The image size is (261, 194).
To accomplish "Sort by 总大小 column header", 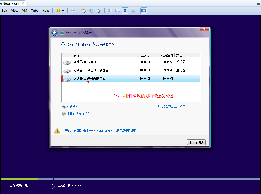I will (140, 55).
